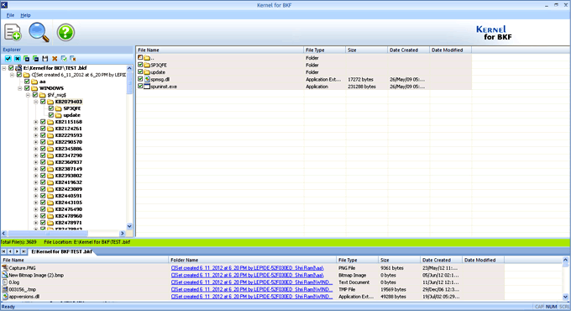
Task: Select the E:\Kernel for BKF\TEST .bkf tab
Action: point(61,251)
